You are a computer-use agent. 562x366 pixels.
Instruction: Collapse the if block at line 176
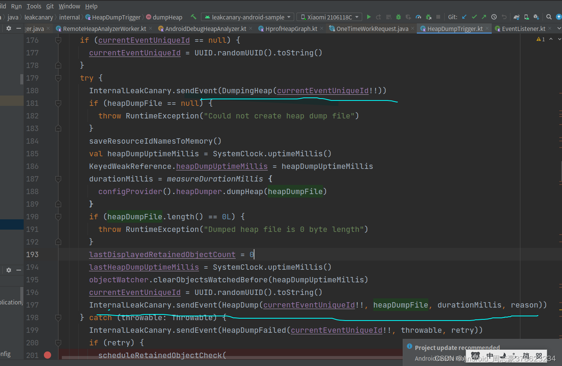58,40
